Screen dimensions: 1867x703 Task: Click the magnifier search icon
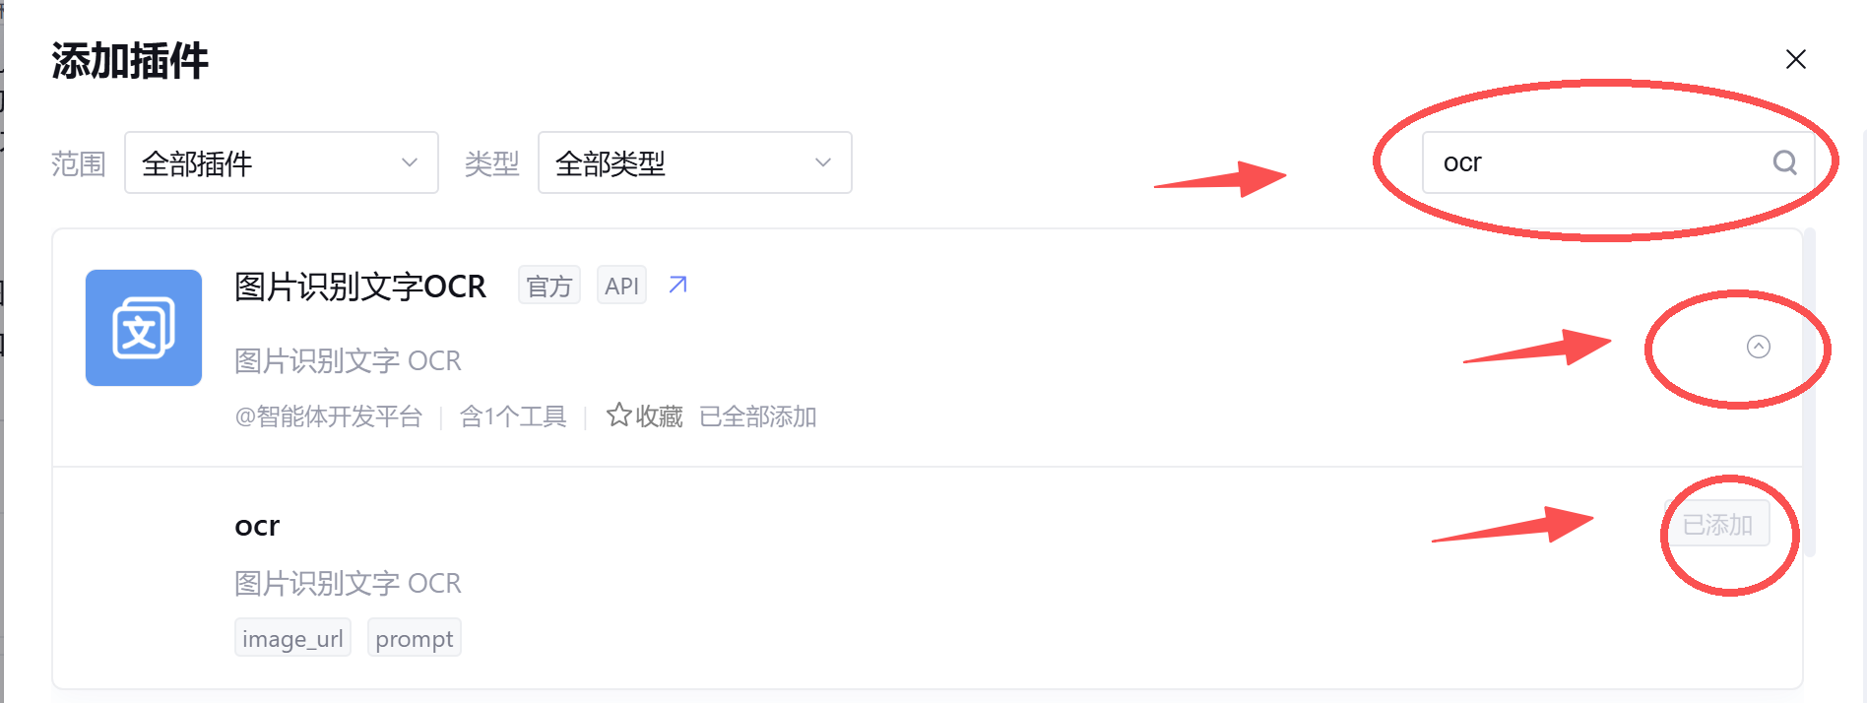point(1784,162)
